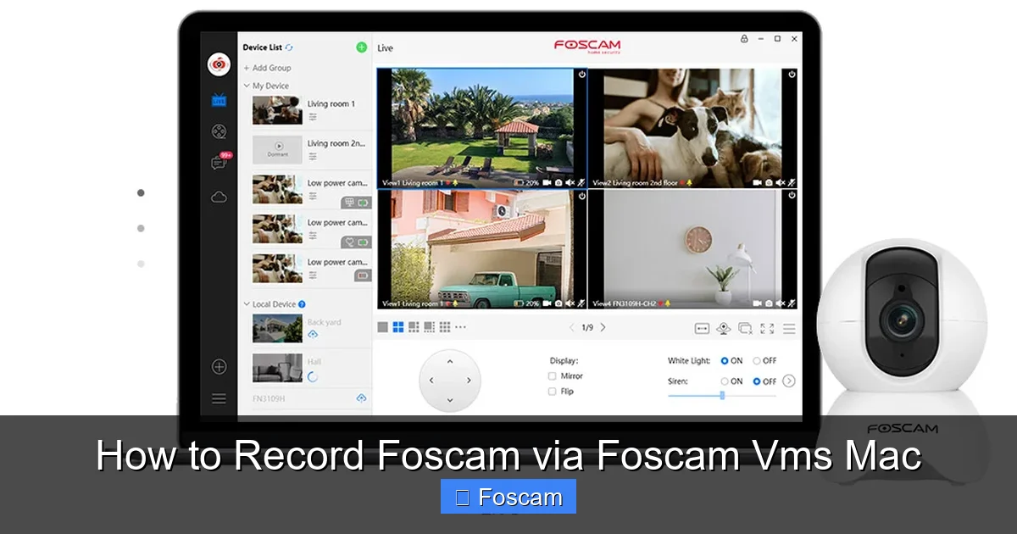1017x534 pixels.
Task: Select the playback icon in the sidebar
Action: 220,131
